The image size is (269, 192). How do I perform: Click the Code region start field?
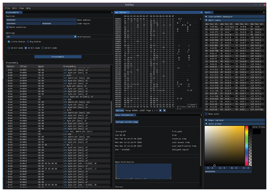23,23
